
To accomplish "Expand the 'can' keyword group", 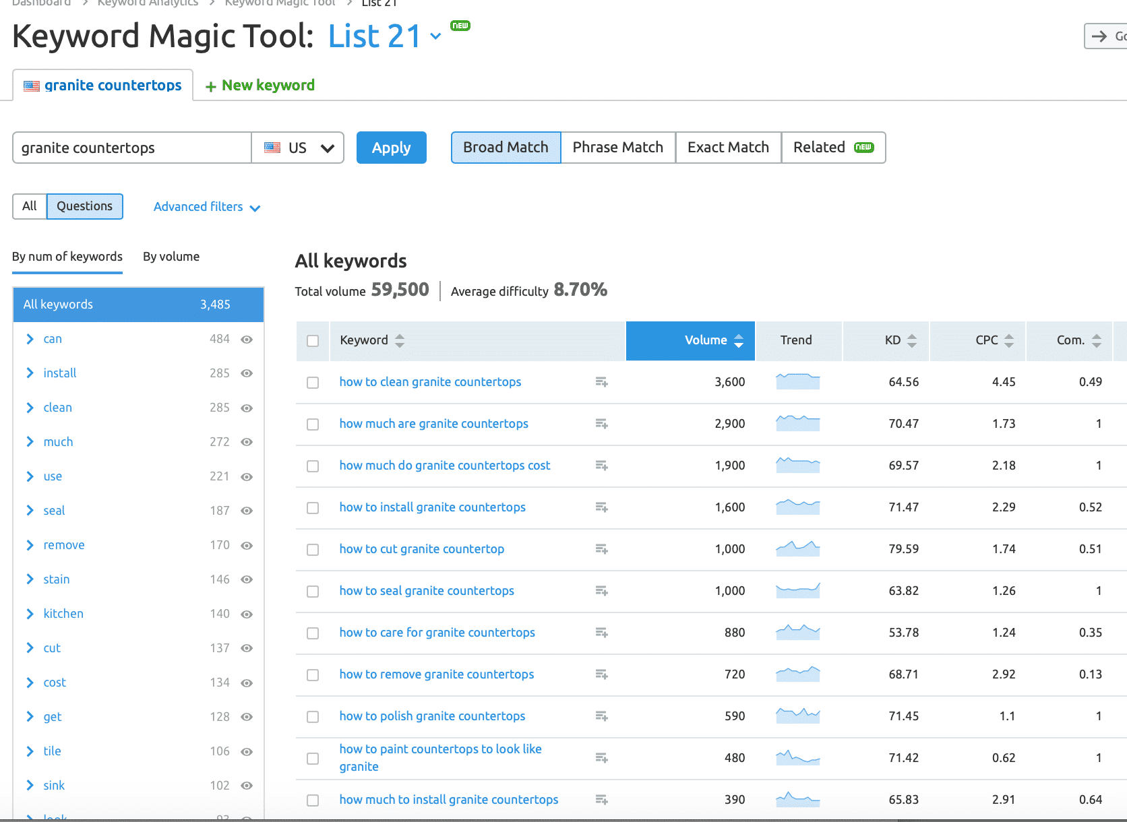I will pyautogui.click(x=30, y=339).
